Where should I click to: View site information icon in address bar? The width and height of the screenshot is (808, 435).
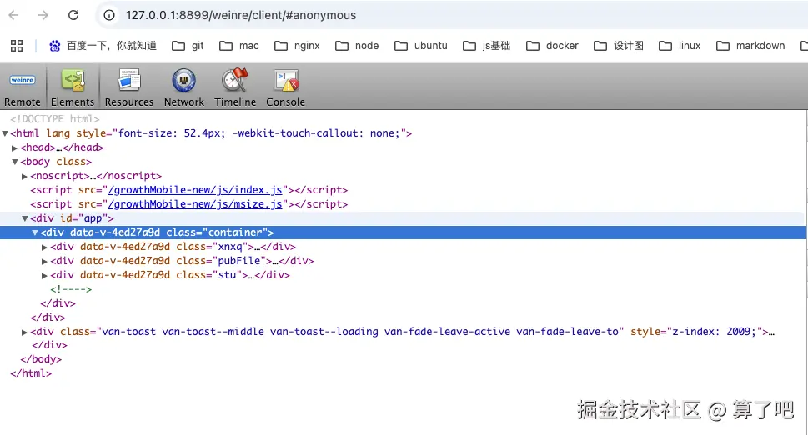(109, 15)
